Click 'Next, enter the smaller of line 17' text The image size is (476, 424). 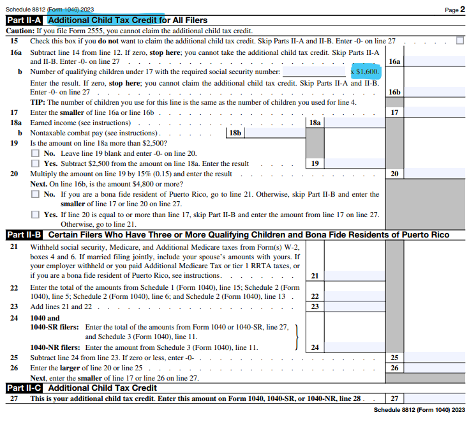point(114,378)
